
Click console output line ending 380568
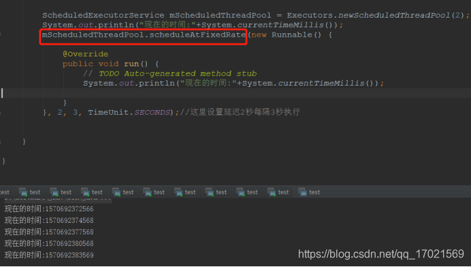tap(49, 243)
